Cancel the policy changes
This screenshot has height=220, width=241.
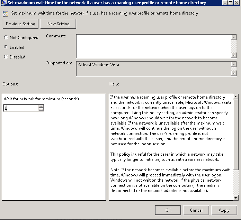point(196,210)
